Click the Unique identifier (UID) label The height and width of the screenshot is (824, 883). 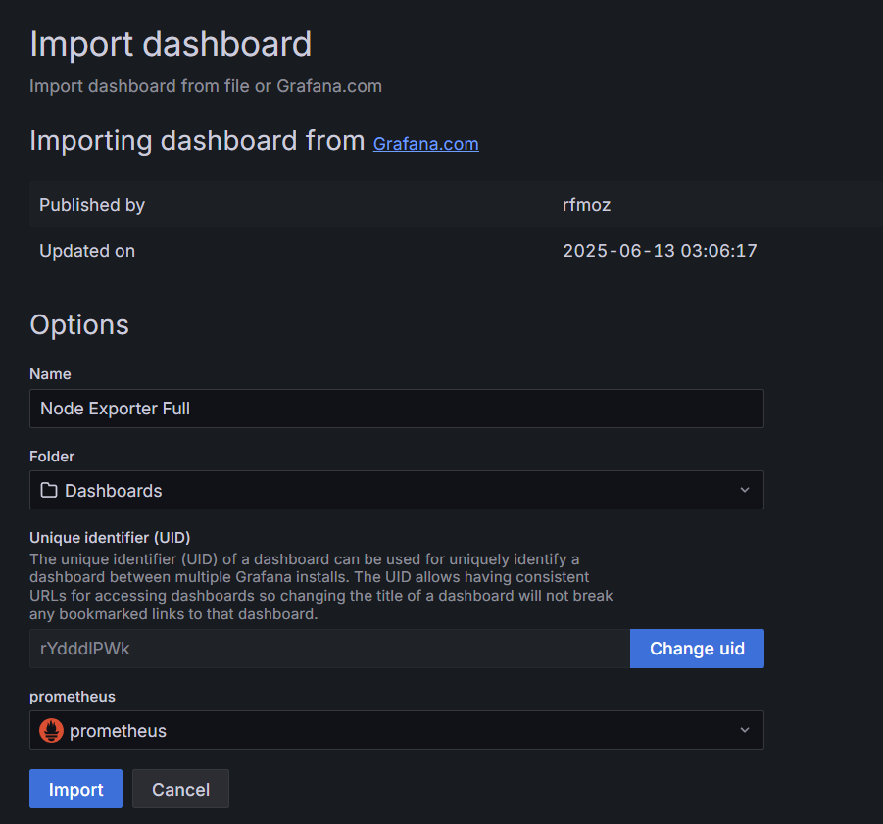(110, 538)
